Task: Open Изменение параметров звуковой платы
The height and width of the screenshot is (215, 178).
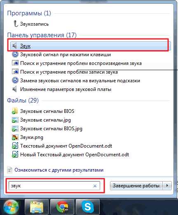Action: point(66,89)
